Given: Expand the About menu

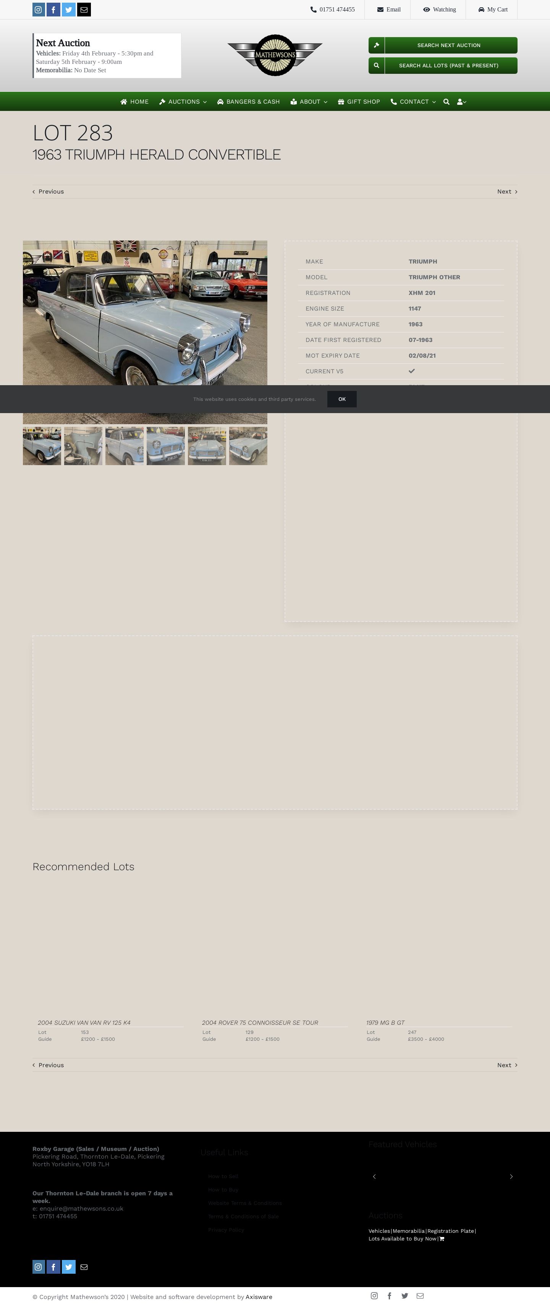Looking at the screenshot, I should (309, 101).
